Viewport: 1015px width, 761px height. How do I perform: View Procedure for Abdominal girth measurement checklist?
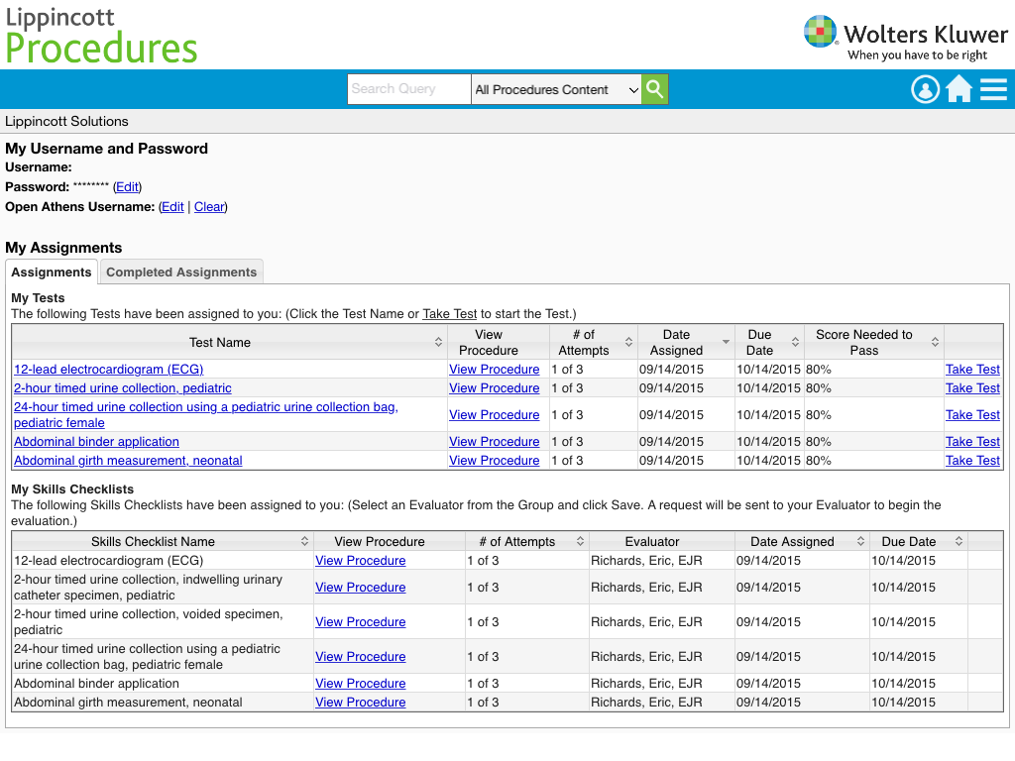click(x=360, y=703)
